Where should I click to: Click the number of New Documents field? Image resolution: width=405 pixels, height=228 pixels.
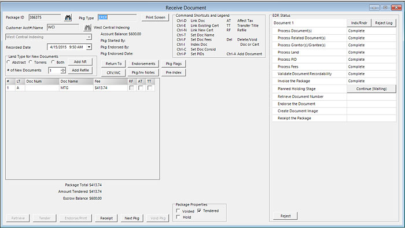54,70
